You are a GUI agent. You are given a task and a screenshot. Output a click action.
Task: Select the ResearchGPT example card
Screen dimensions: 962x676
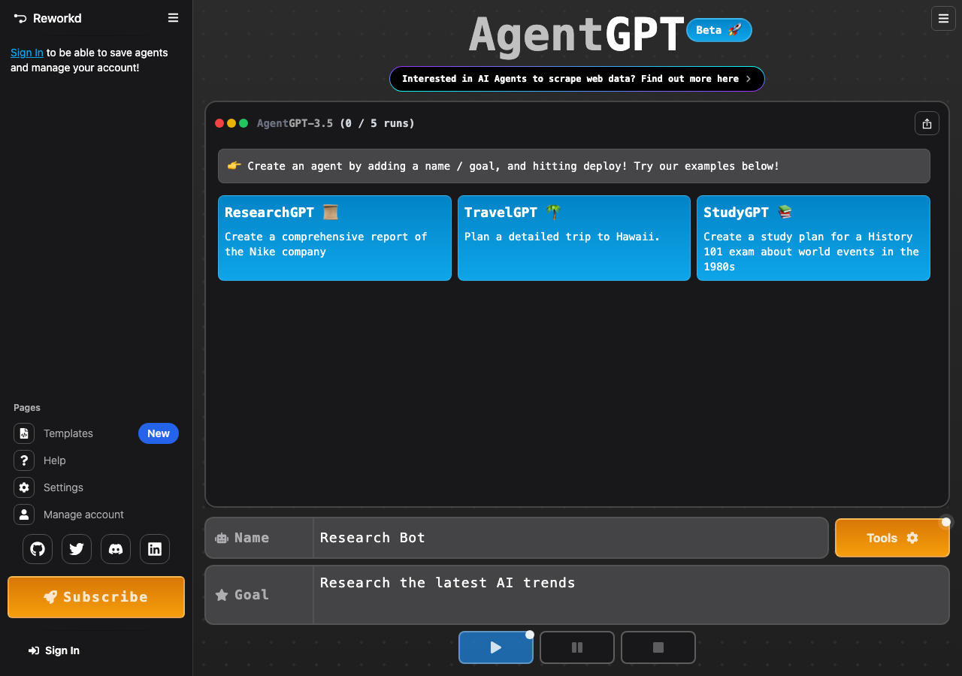pyautogui.click(x=334, y=238)
